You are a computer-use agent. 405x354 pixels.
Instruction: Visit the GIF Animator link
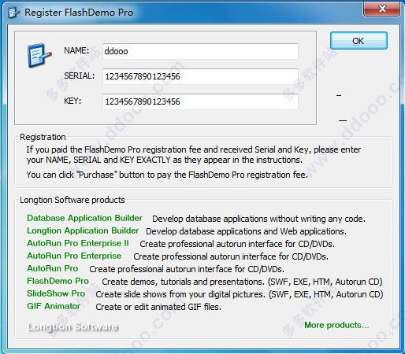click(54, 306)
